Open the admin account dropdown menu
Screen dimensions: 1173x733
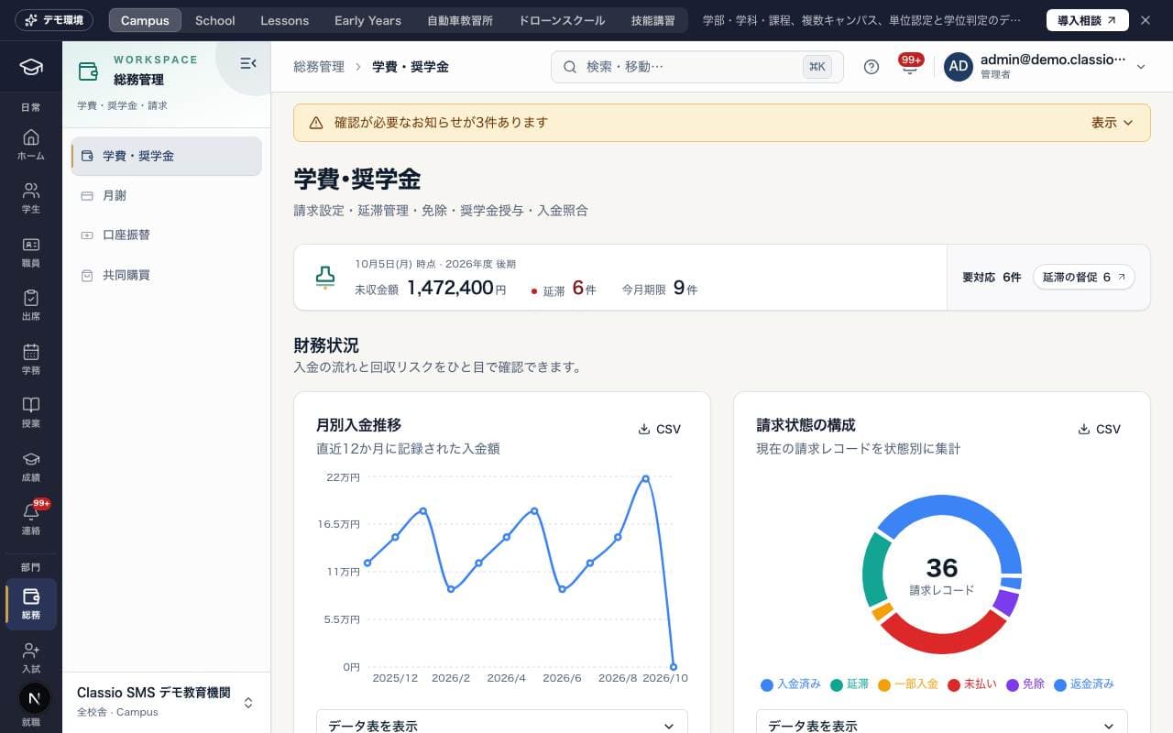(x=1046, y=67)
